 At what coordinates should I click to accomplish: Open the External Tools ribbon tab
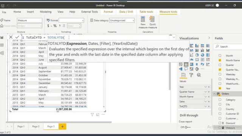tap(90, 12)
